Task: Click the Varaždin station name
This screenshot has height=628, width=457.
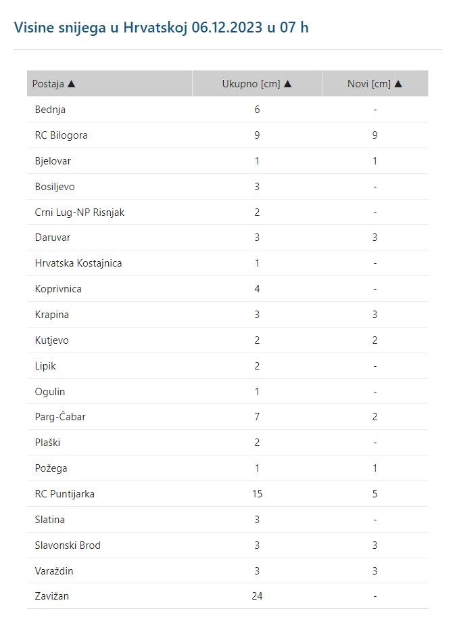Action: pyautogui.click(x=54, y=571)
